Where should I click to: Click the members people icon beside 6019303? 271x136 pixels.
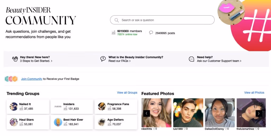(x=114, y=32)
